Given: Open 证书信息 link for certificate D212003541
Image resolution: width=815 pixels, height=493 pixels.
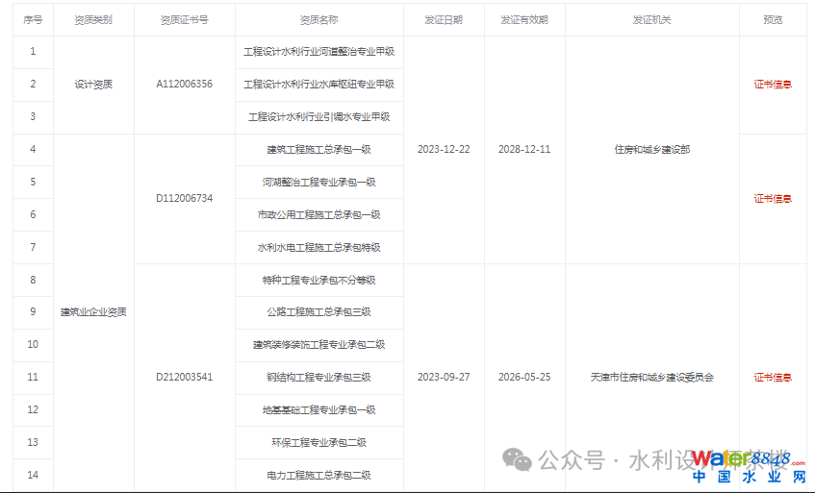Looking at the screenshot, I should point(773,378).
